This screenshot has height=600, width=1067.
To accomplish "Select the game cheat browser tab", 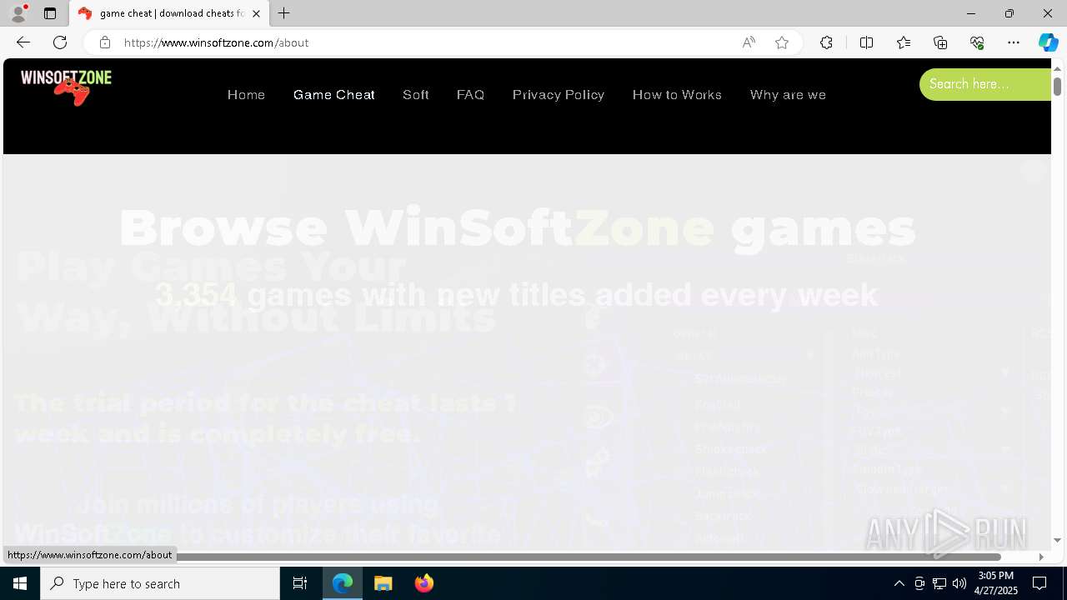I will click(x=169, y=13).
